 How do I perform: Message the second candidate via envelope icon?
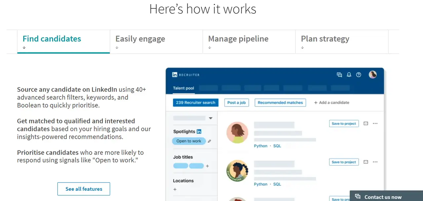tap(366, 162)
